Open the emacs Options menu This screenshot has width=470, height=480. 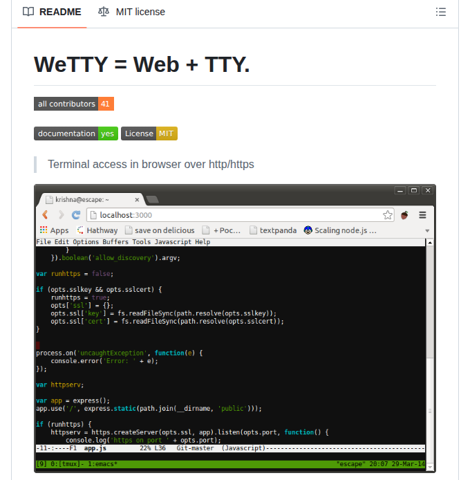[x=86, y=242]
